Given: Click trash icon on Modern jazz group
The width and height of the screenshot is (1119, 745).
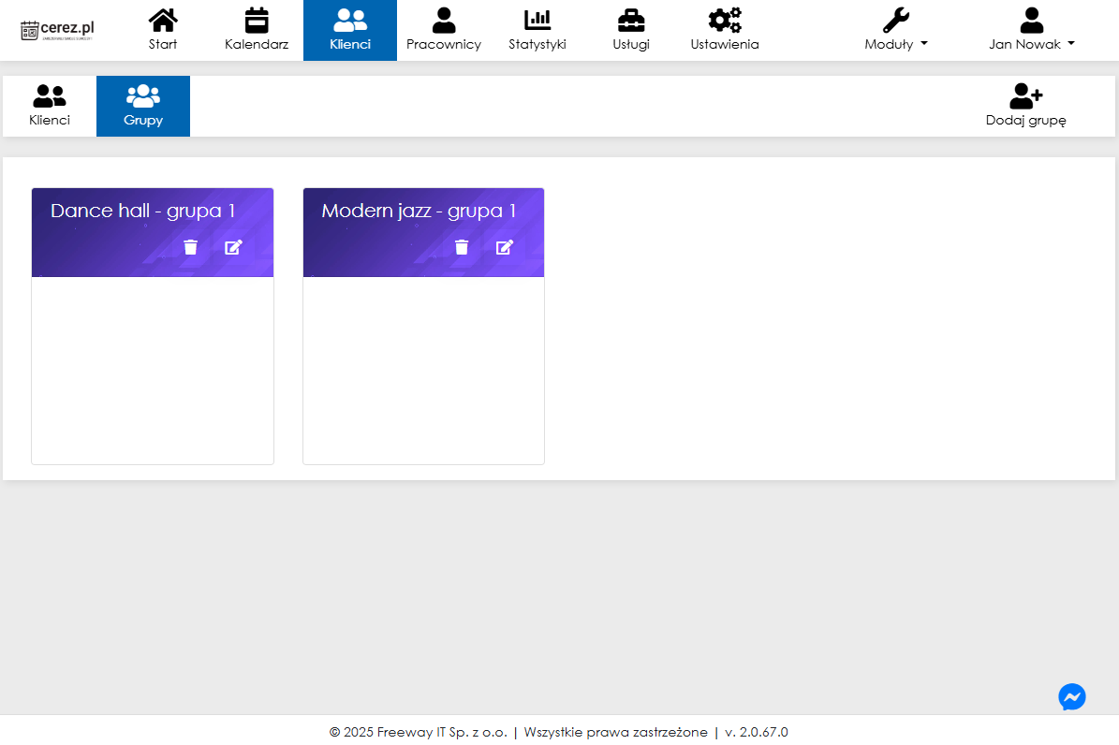Looking at the screenshot, I should tap(462, 247).
